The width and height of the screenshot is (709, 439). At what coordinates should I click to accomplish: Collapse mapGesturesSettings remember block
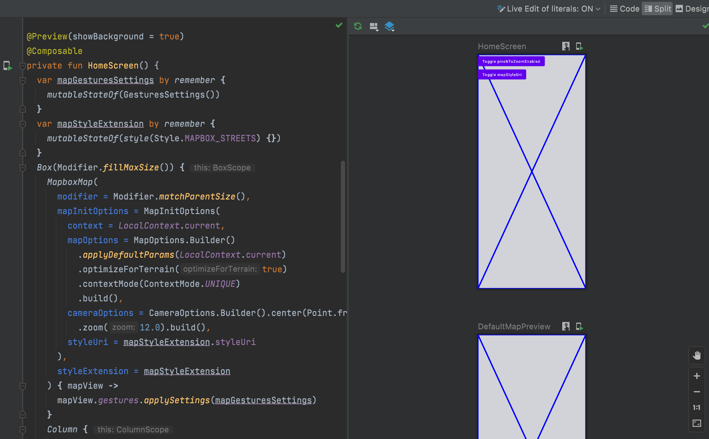[x=22, y=80]
